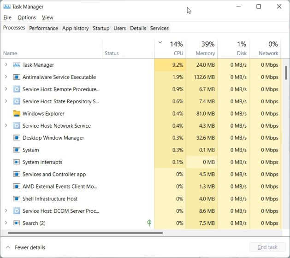Viewport: 290px width, 258px height.
Task: Click the green leaf suspended status icon
Action: [x=149, y=223]
